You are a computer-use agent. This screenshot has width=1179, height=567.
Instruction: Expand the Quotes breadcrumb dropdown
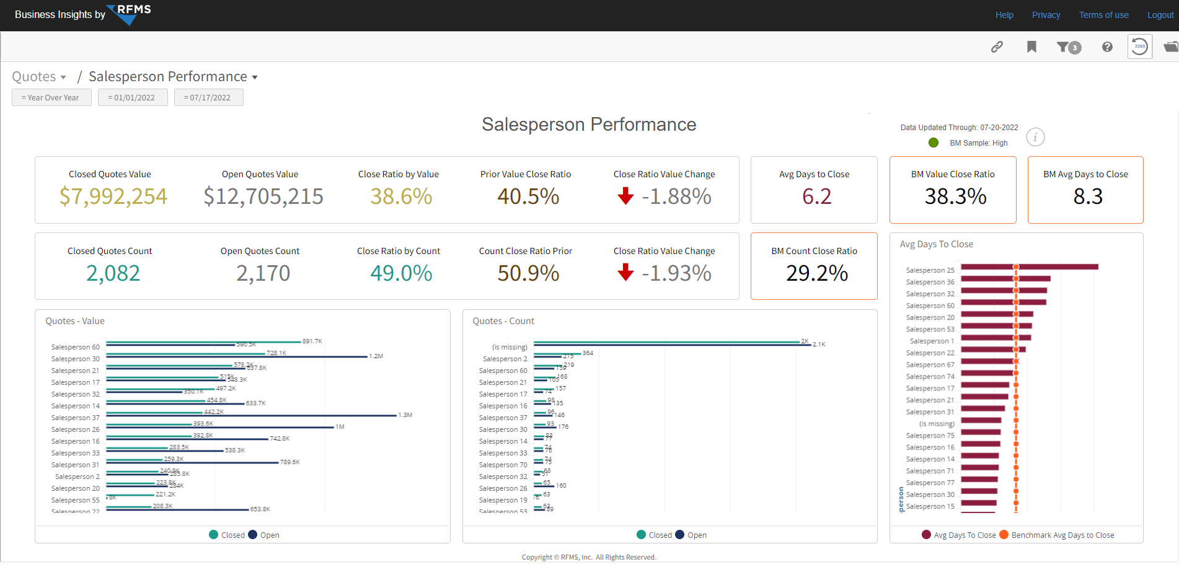39,77
